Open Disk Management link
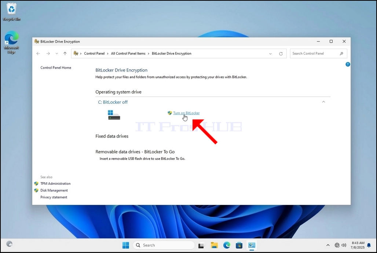 (54, 190)
